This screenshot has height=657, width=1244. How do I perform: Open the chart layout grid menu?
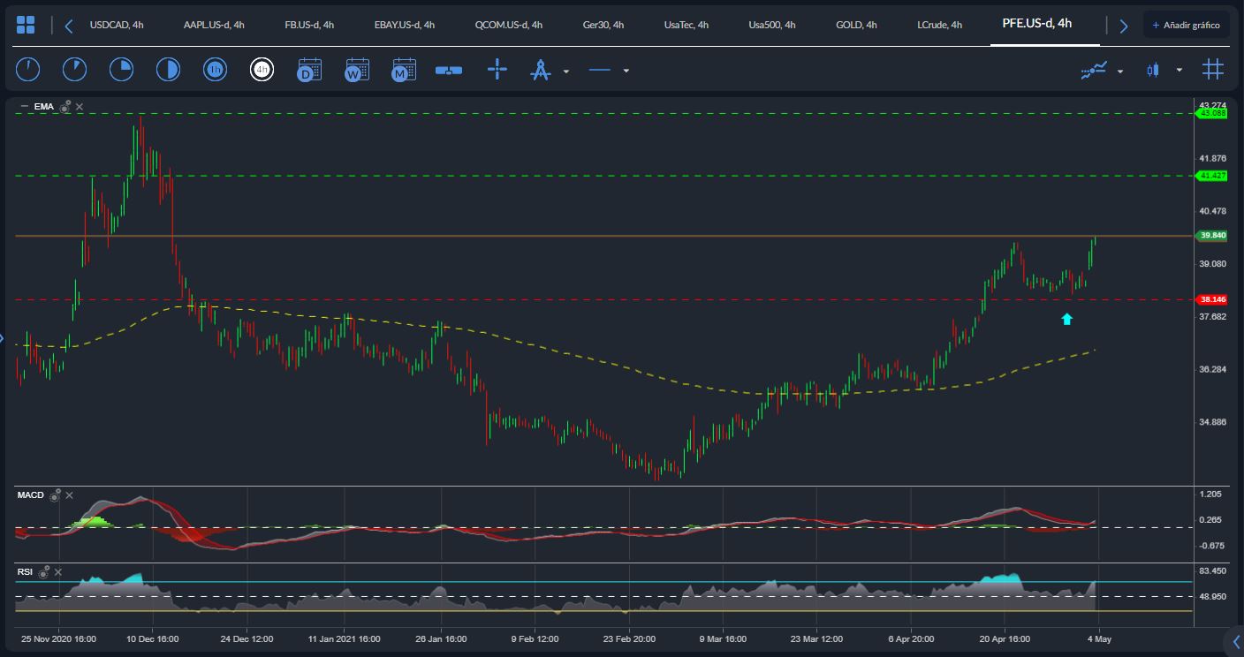click(26, 25)
